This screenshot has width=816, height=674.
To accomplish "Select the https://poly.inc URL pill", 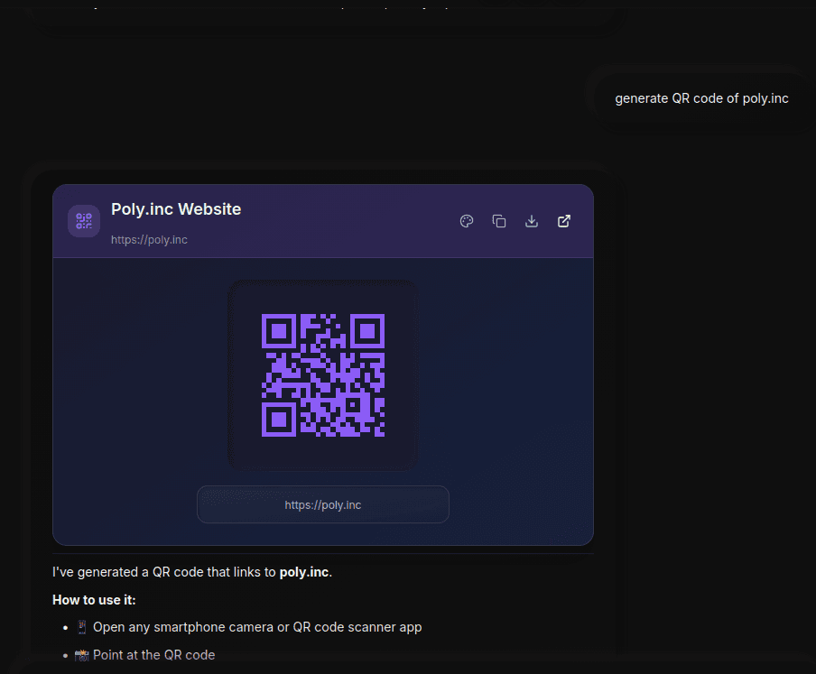I will pos(322,504).
